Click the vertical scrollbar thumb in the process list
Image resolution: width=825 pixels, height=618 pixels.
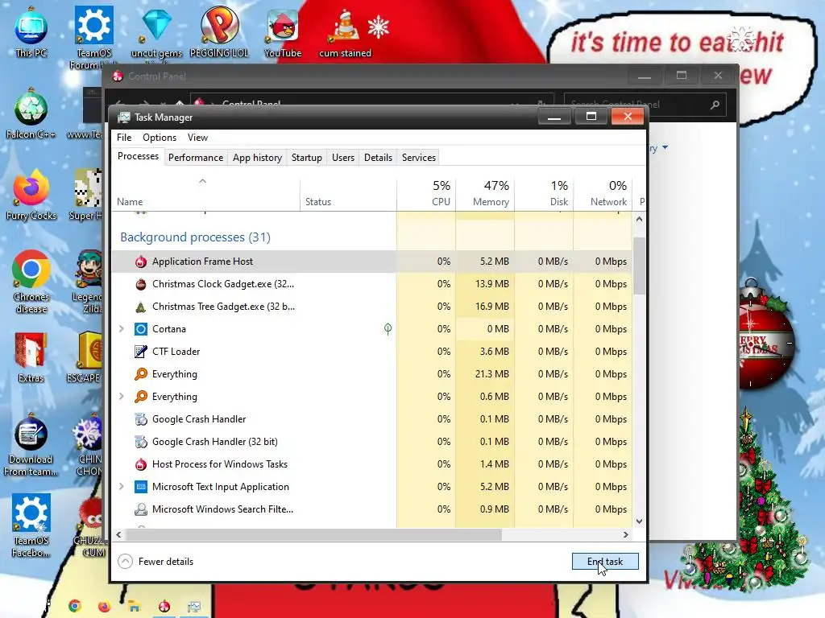(639, 266)
